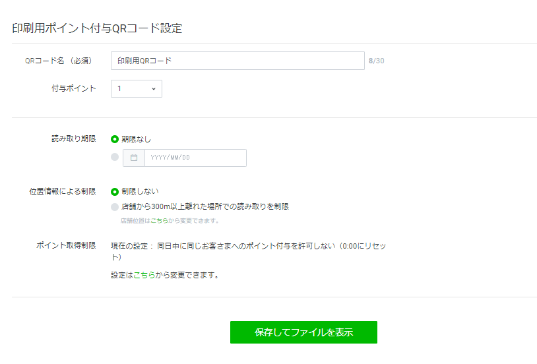Click the 印刷用ポイント付与QRコード設定 heading
Screen dimensions: 537x364
(x=97, y=28)
